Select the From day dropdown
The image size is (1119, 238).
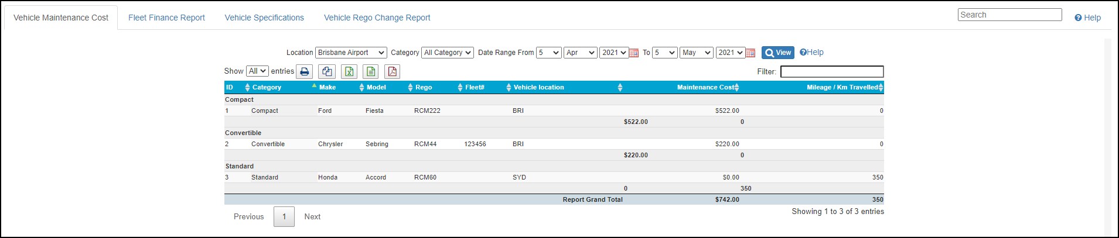click(x=549, y=53)
